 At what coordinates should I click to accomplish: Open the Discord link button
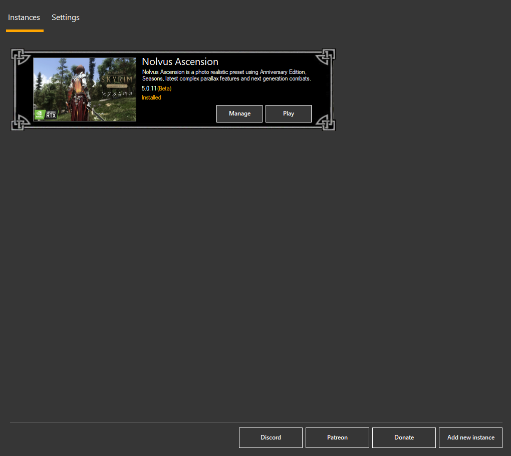(x=271, y=437)
